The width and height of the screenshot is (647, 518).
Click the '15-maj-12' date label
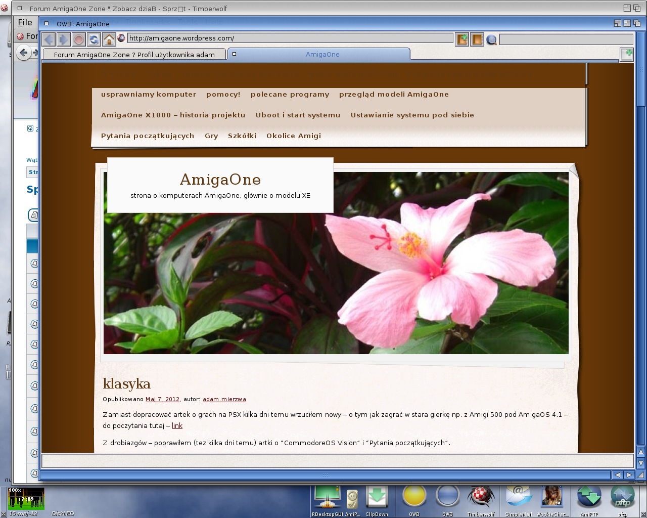pyautogui.click(x=23, y=513)
